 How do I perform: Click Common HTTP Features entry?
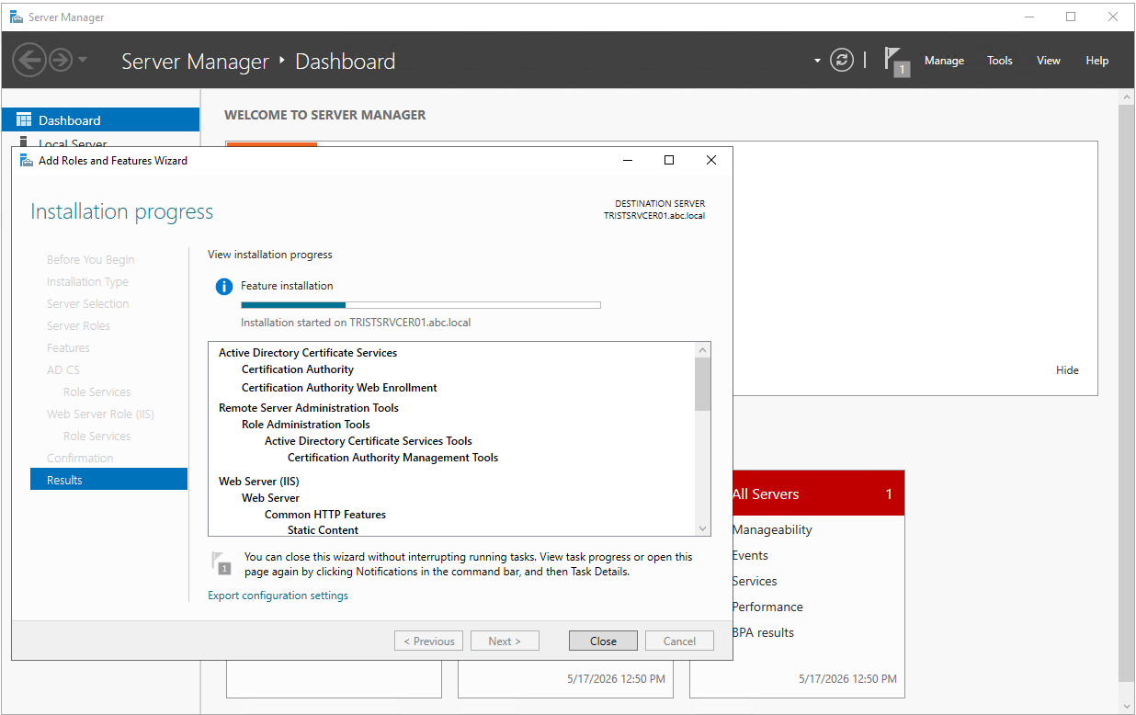tap(325, 515)
